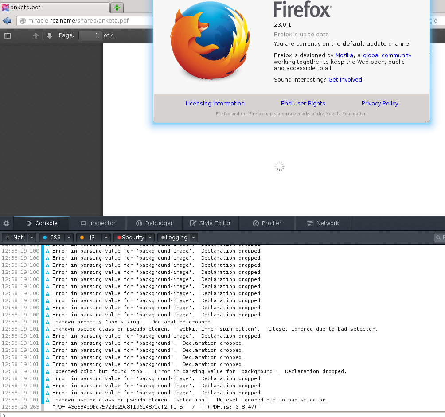Screen dimensions: 445x417
Task: Go to next PDF page arrow
Action: point(50,35)
